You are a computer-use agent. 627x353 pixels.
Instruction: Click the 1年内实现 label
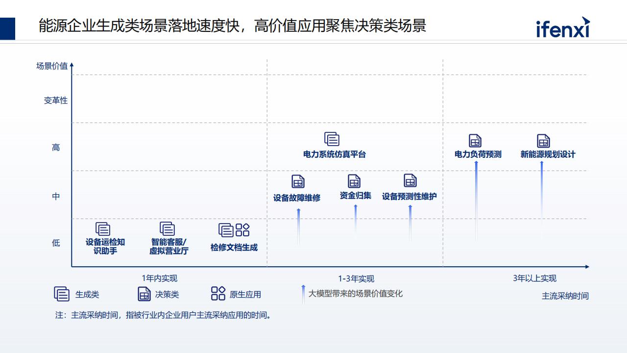(x=160, y=278)
